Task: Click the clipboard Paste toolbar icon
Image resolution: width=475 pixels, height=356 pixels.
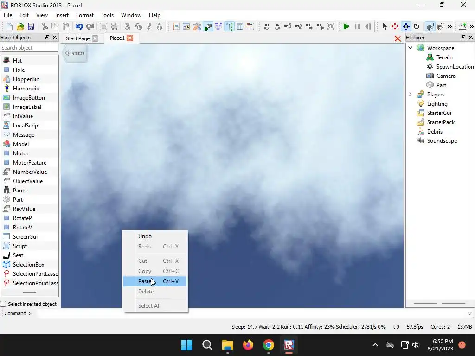Action: (x=65, y=26)
